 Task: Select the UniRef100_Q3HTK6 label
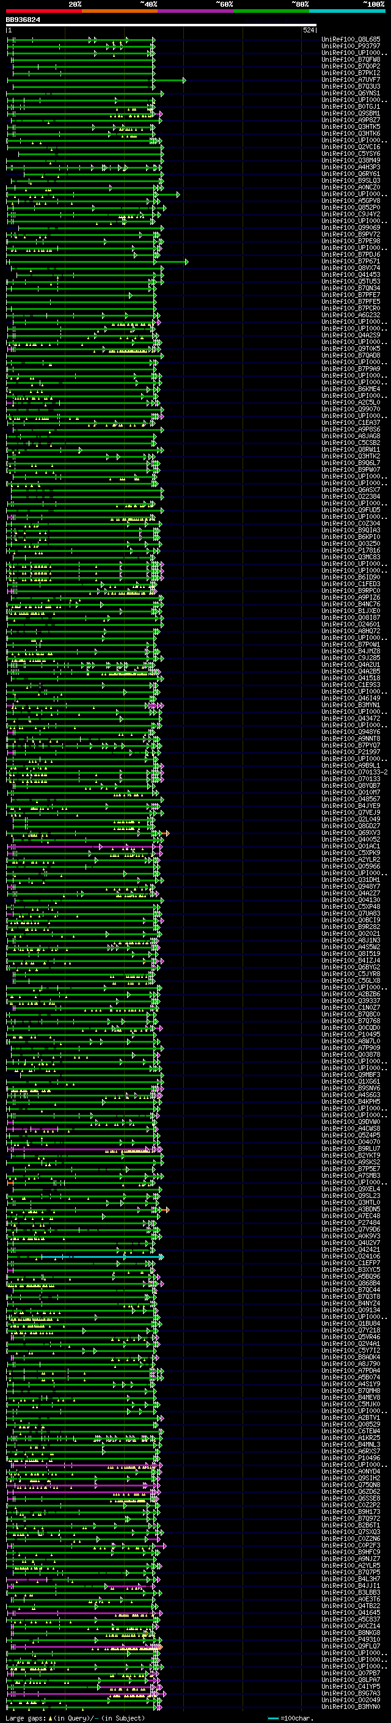tap(351, 133)
